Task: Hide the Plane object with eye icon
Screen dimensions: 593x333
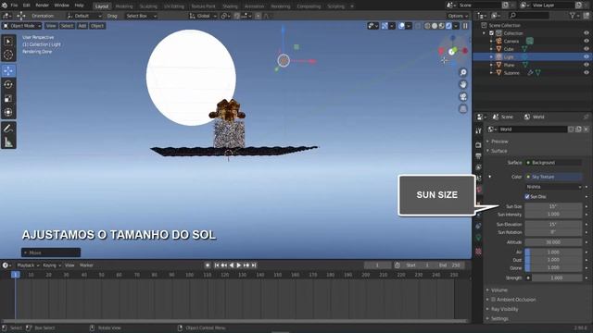Action: click(587, 65)
